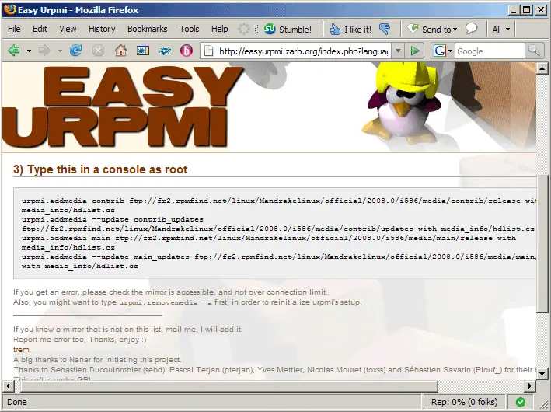Reload the page with the Reload icon
The height and width of the screenshot is (412, 551).
75,51
